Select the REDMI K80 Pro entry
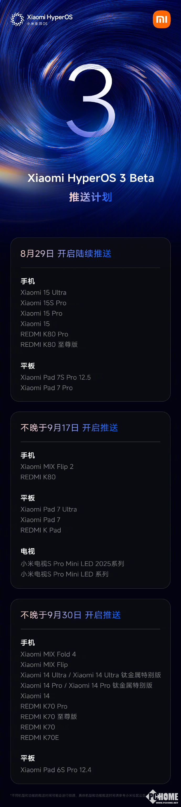The height and width of the screenshot is (807, 181). (44, 334)
